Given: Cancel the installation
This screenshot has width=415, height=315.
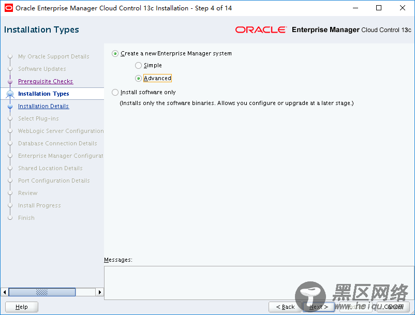Looking at the screenshot, I should [393, 307].
